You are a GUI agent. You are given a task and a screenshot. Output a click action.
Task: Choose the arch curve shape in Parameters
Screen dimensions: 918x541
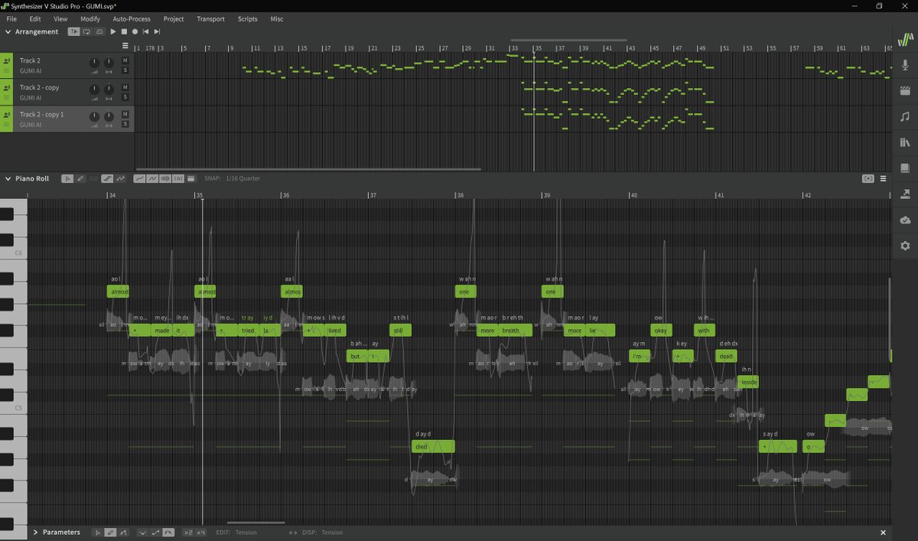tap(168, 533)
